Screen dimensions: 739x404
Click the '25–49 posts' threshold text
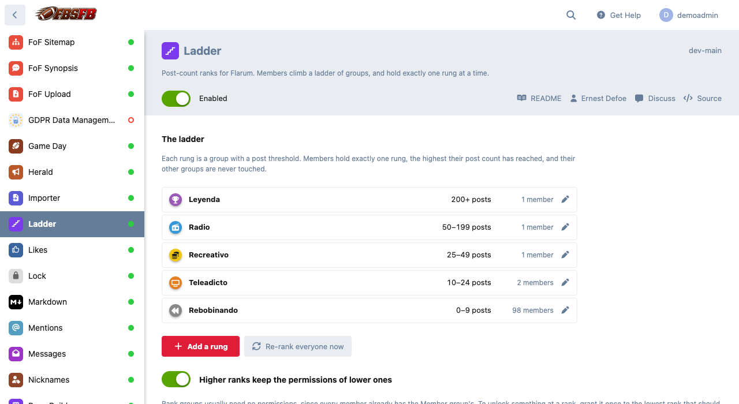[x=469, y=255]
